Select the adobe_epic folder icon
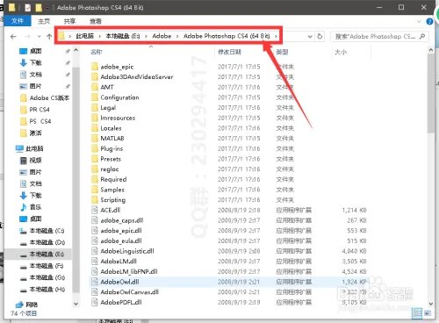This screenshot has width=439, height=323. (x=95, y=67)
